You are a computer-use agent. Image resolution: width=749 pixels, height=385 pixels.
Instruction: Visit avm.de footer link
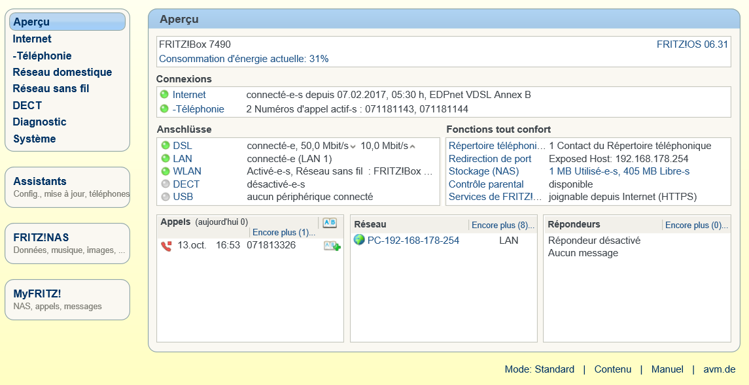click(x=720, y=369)
